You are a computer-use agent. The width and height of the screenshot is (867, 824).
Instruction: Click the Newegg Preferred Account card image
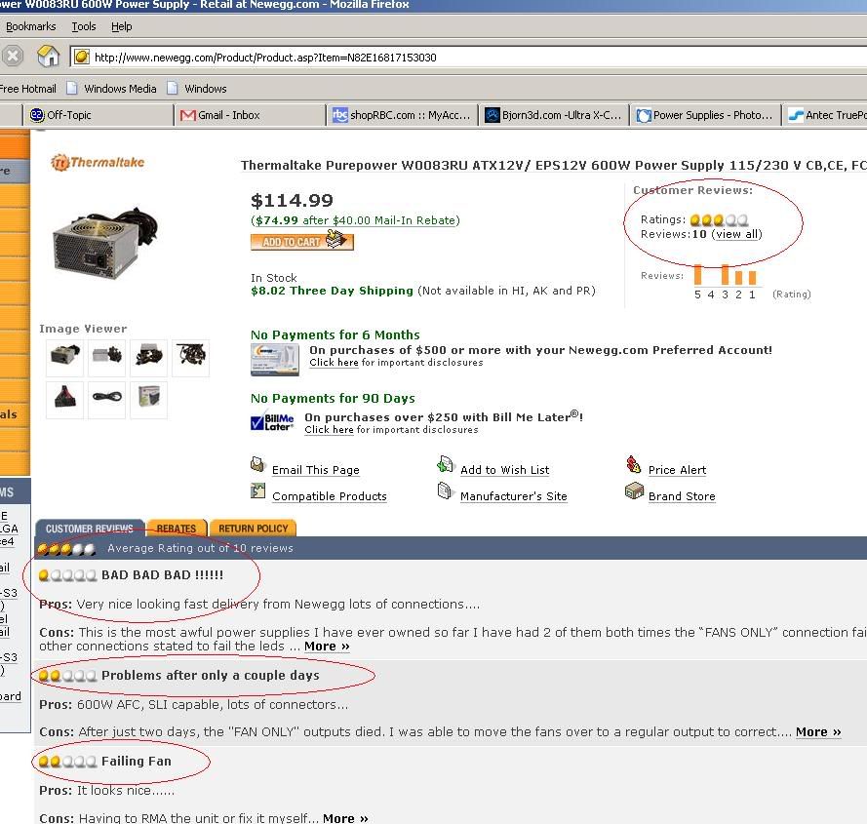275,360
